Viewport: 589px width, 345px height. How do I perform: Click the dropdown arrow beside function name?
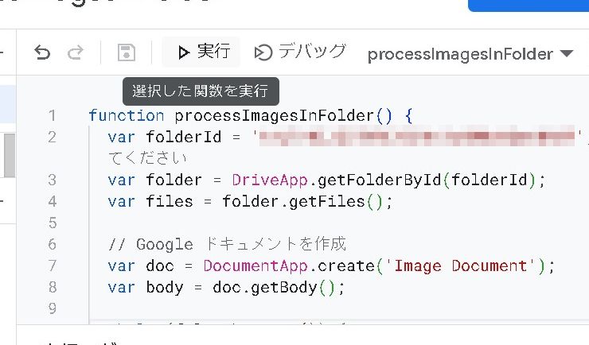567,54
